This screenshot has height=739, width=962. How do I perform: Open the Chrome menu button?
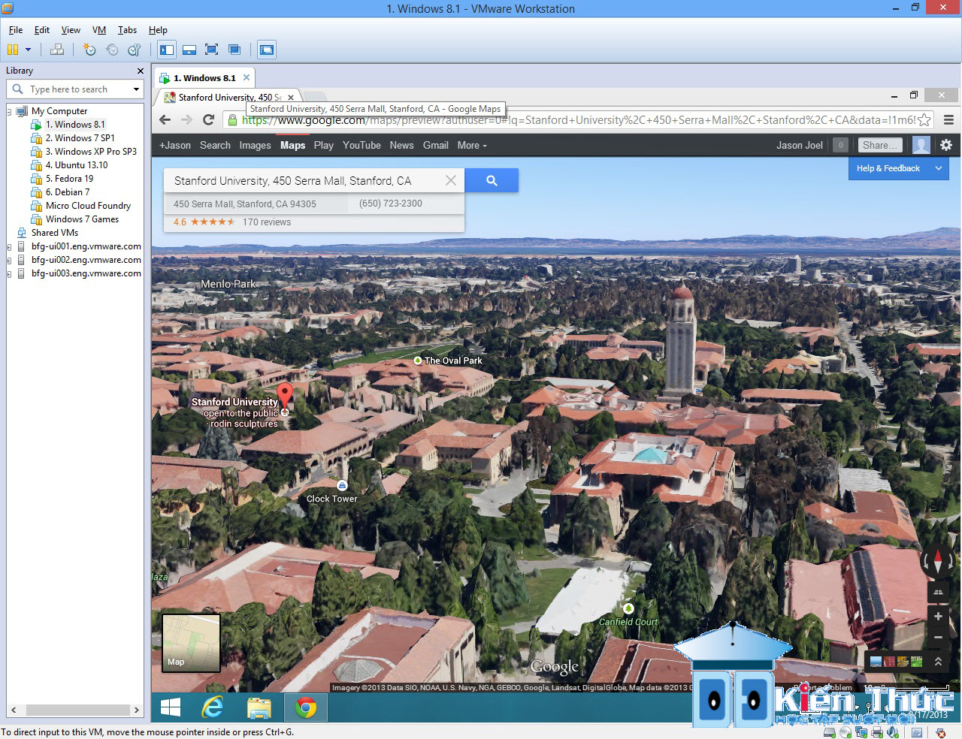pos(948,120)
